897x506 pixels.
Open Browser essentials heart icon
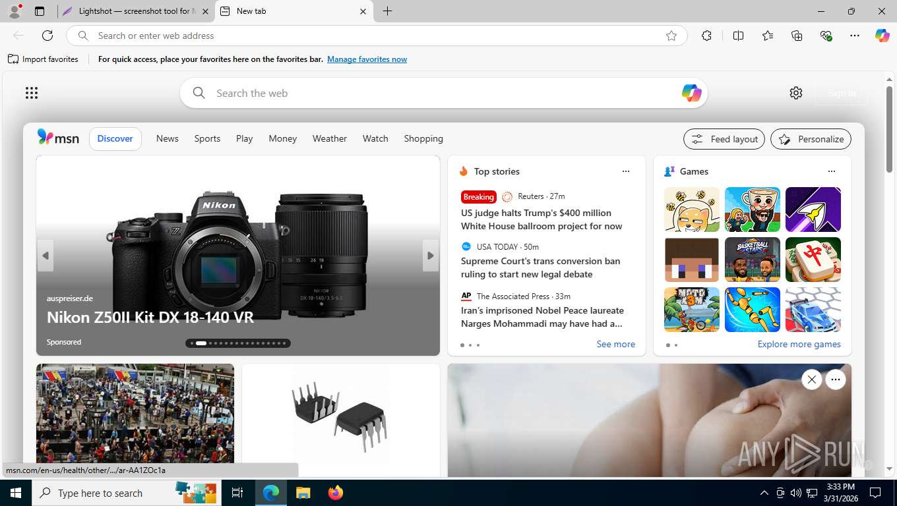click(826, 36)
